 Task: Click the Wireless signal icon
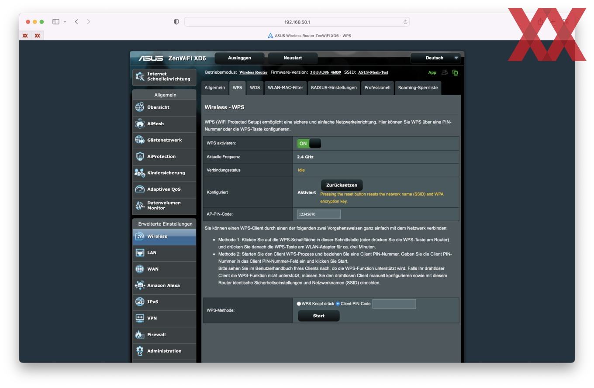coord(140,236)
